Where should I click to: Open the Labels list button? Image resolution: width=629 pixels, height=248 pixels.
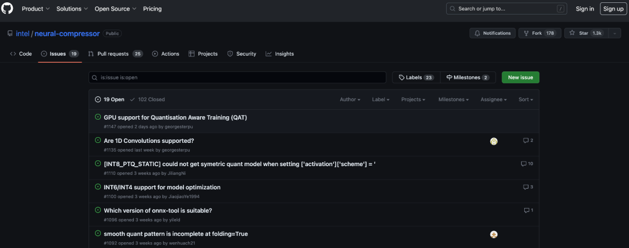[416, 77]
